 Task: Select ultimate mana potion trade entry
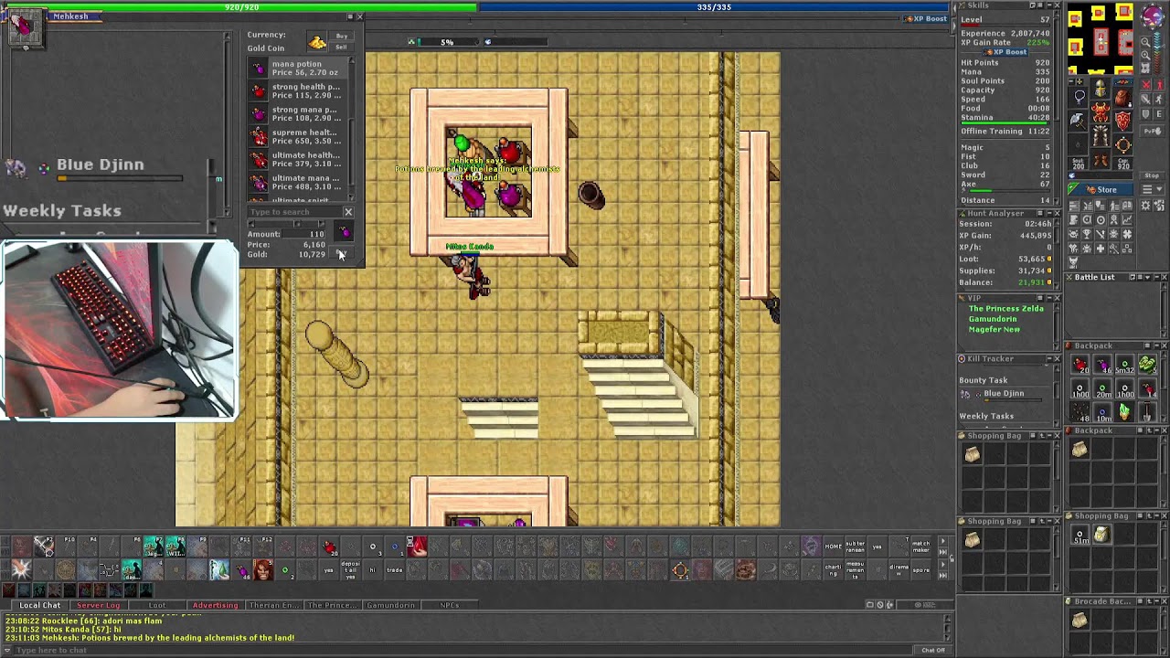click(x=295, y=183)
